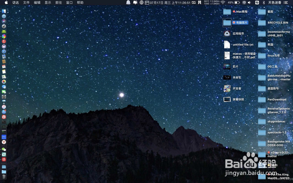Open Yandex browser in Dock
Image resolution: width=293 pixels, height=183 pixels.
point(4,142)
